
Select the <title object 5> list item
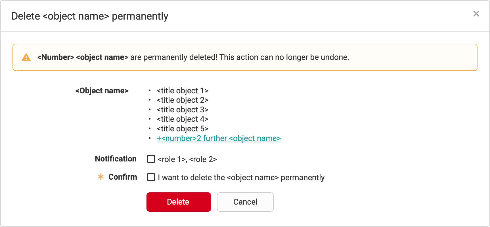click(183, 129)
